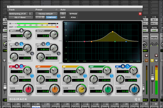This screenshot has width=163, height=108.
Task: Toggle the MF band IN button
Action: point(85,76)
